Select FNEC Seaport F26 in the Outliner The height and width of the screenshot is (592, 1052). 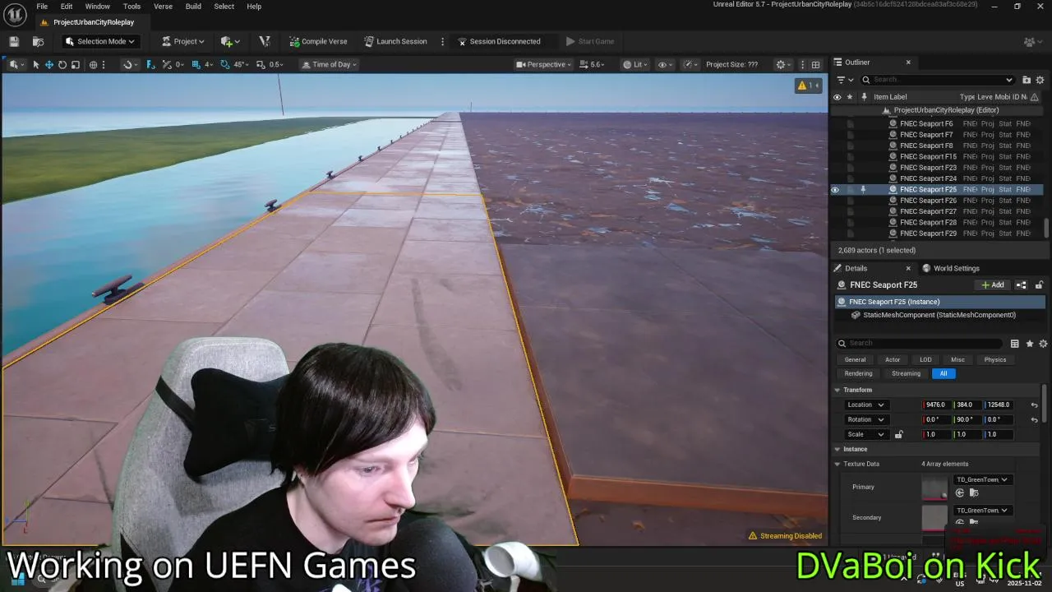pos(928,201)
